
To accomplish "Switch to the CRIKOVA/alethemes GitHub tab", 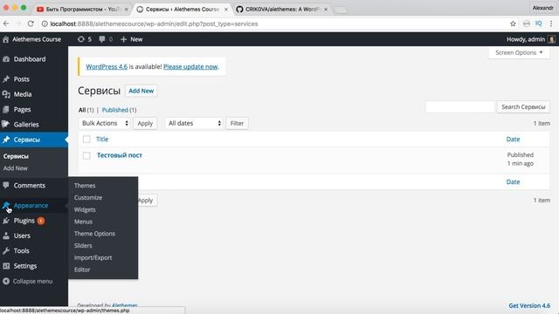I will 281,10.
